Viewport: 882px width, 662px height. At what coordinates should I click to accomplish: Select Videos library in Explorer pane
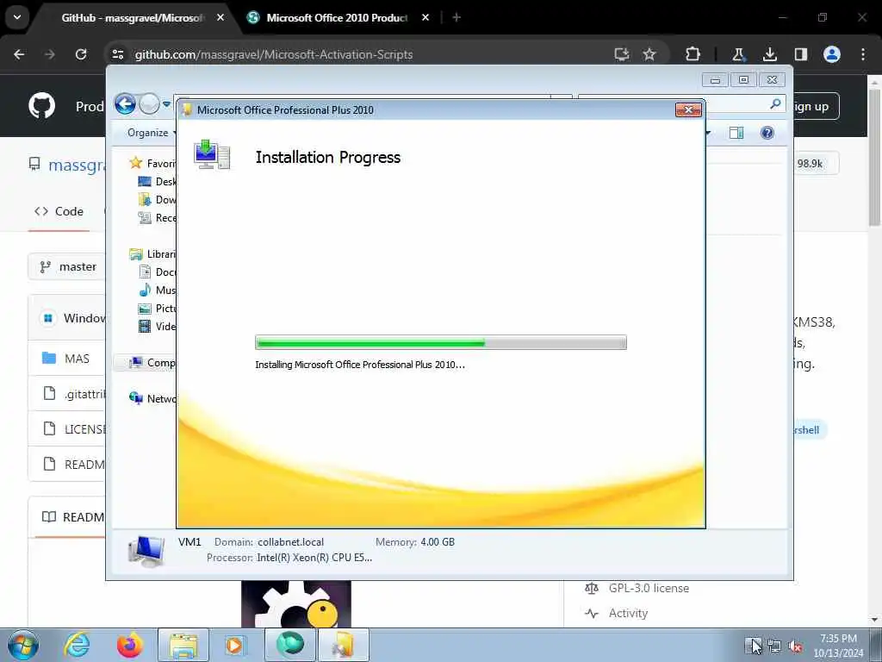tap(157, 327)
